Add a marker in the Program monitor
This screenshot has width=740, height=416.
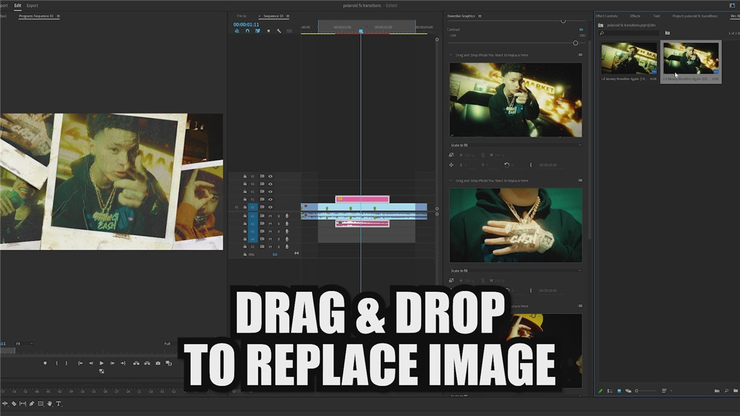point(45,363)
